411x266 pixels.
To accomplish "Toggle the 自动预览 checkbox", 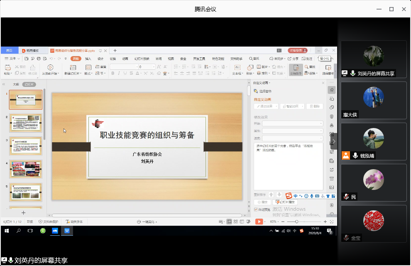I will pos(256,209).
